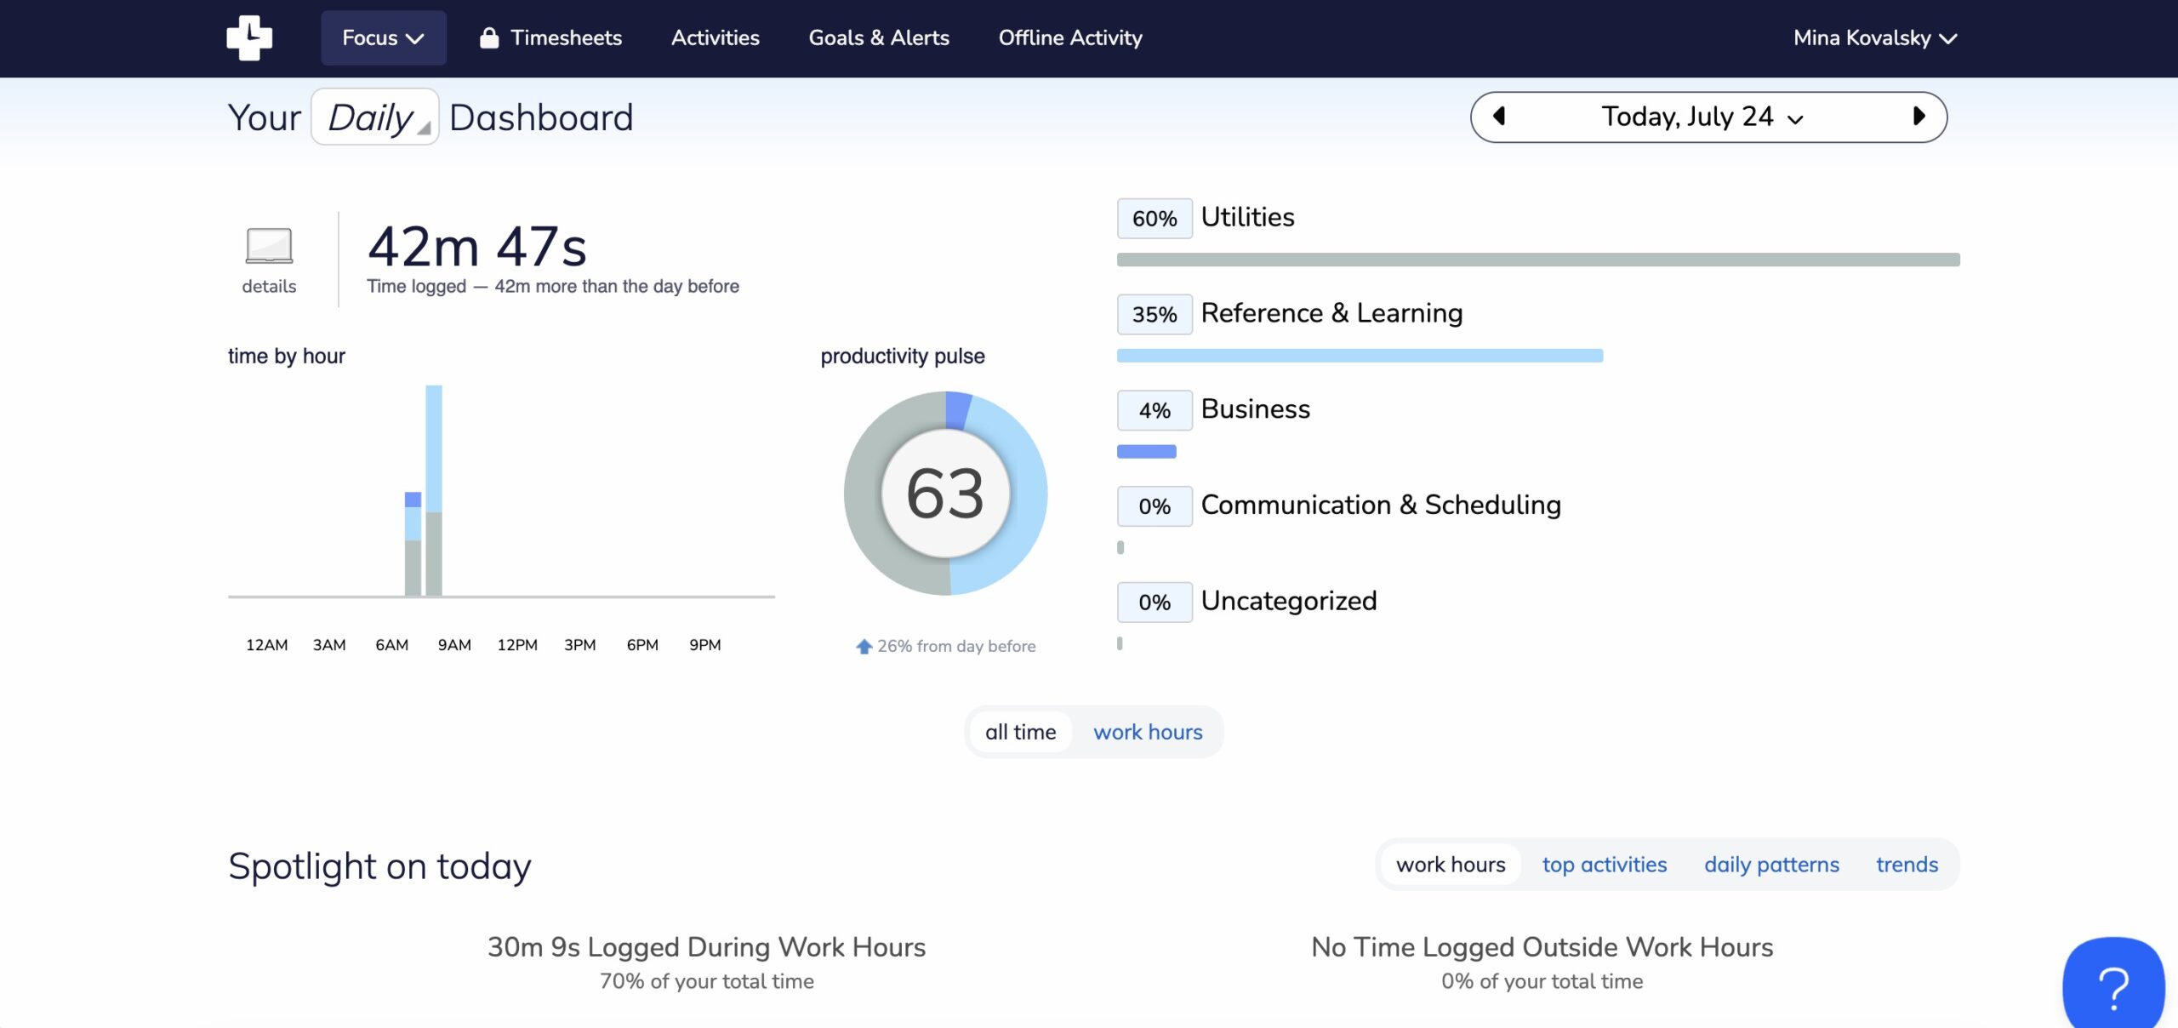
Task: Open the Focus dropdown menu
Action: [383, 37]
